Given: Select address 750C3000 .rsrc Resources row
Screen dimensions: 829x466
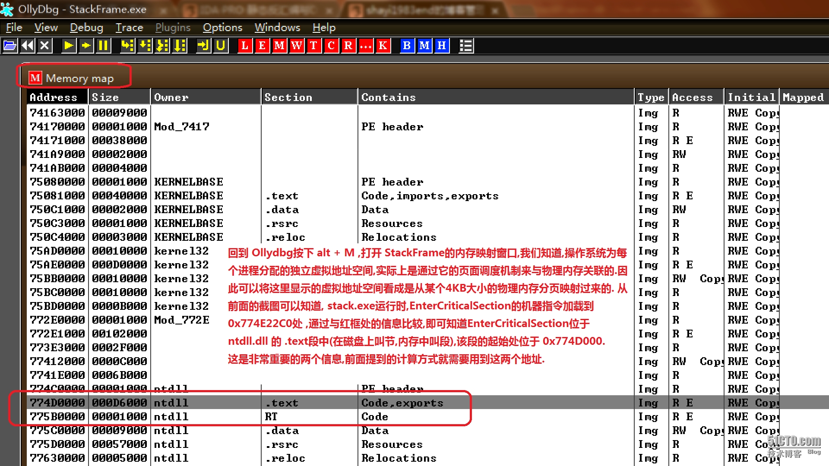Looking at the screenshot, I should (x=427, y=223).
